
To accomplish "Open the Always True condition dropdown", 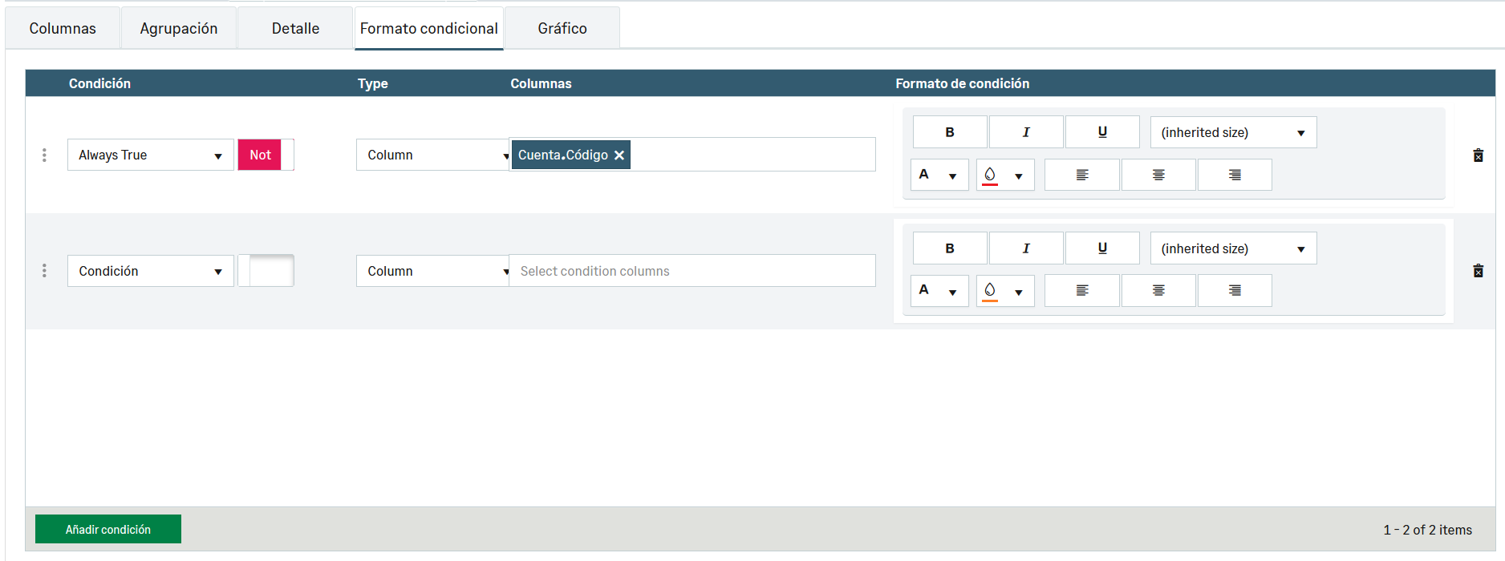I will (x=150, y=155).
